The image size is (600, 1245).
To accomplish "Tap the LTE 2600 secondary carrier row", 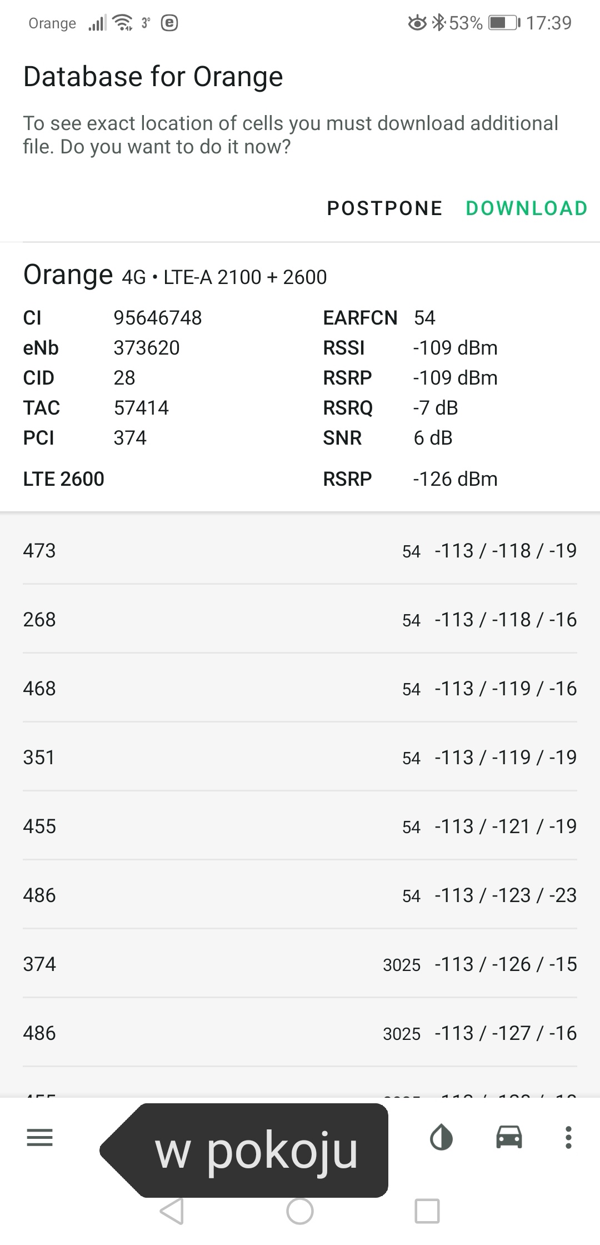I will [300, 479].
